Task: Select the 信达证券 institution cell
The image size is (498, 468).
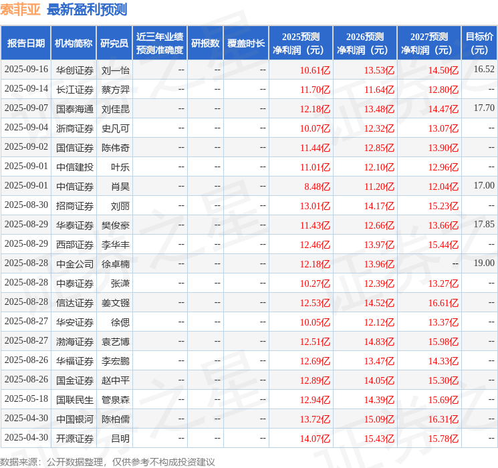Action: tap(75, 303)
